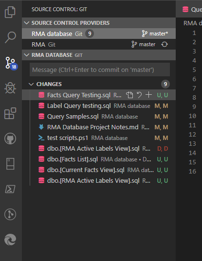Collapse Source Control Providers section

27,23
